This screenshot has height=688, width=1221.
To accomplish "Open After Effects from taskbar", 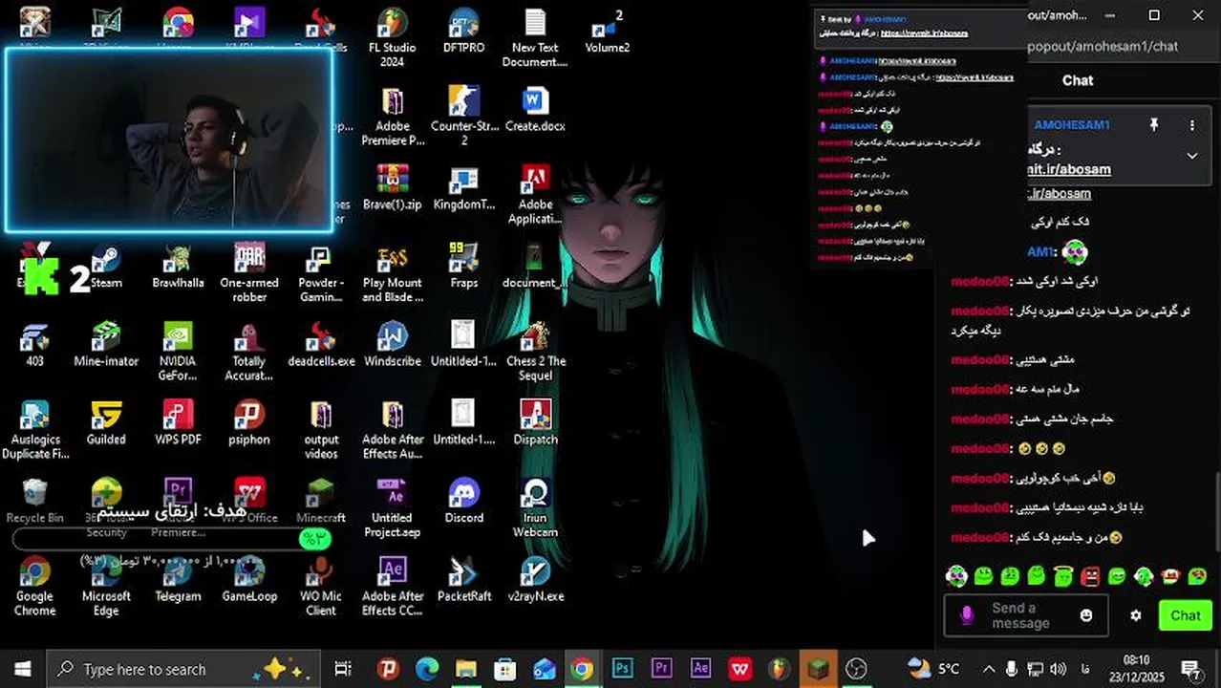I will (700, 669).
